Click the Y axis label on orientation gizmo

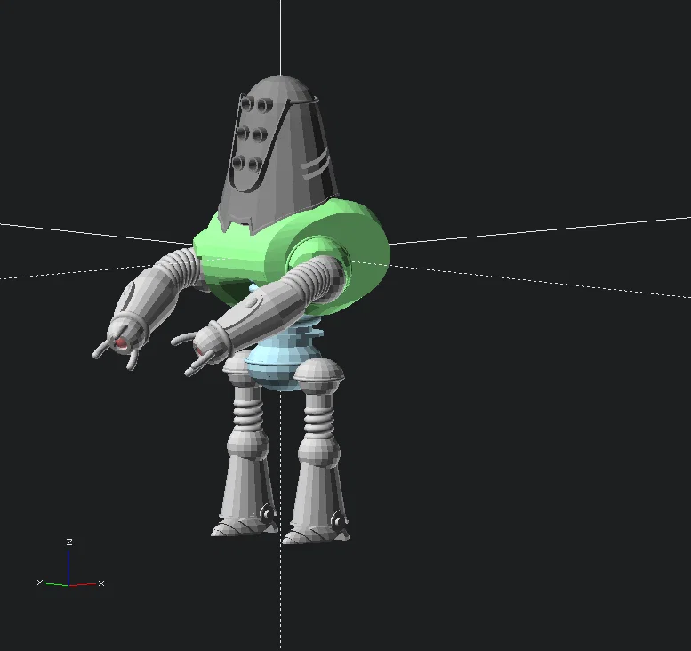click(x=40, y=583)
